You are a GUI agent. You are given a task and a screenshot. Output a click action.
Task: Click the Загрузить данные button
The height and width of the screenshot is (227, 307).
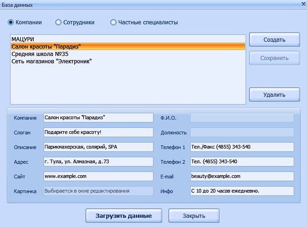[124, 216]
